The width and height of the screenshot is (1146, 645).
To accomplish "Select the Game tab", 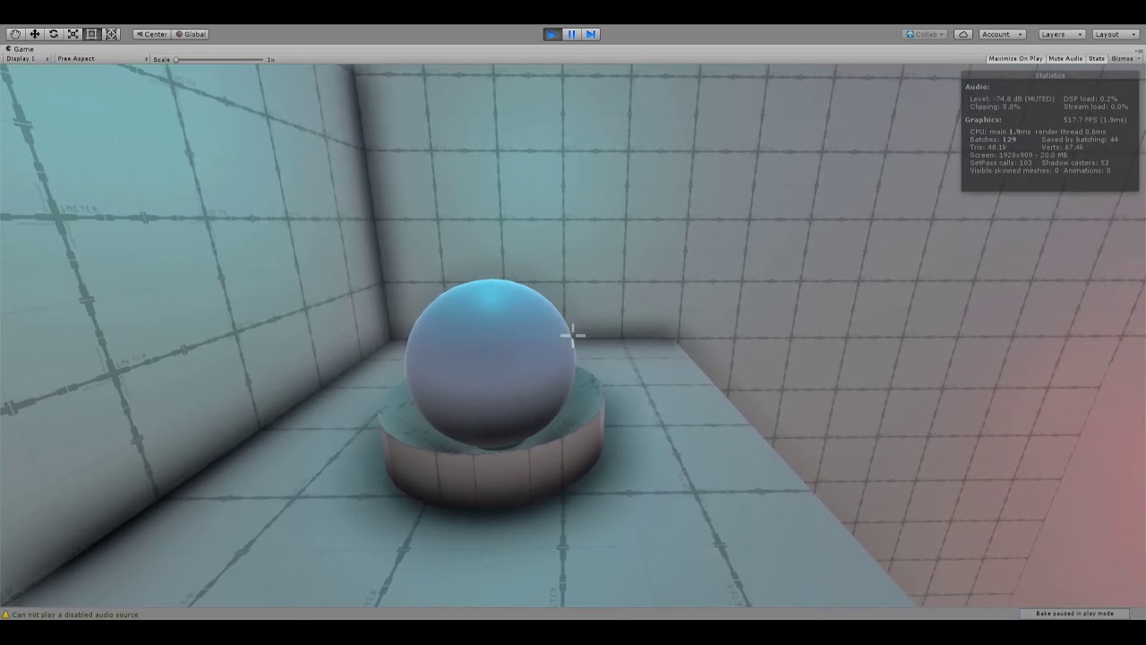I will (x=21, y=49).
